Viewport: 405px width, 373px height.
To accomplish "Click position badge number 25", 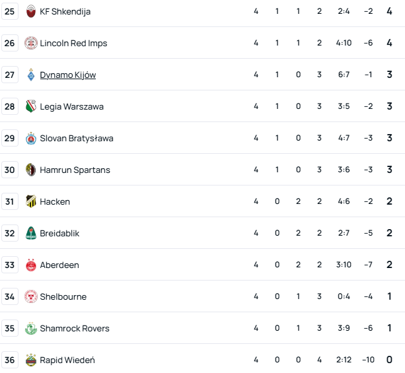I will pyautogui.click(x=10, y=11).
